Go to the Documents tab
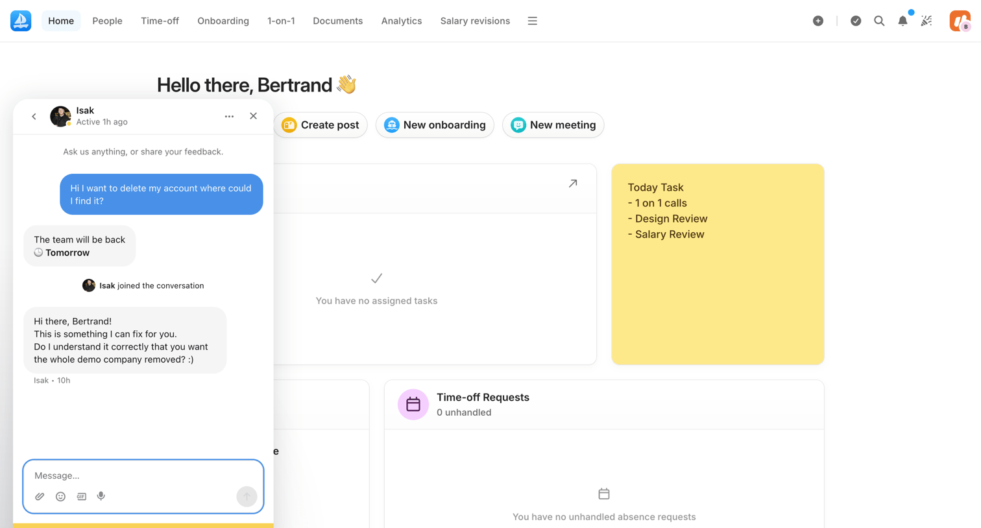981x528 pixels. 338,21
